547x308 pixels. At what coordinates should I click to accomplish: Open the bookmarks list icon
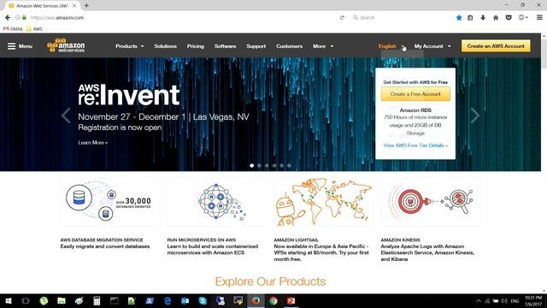470,17
